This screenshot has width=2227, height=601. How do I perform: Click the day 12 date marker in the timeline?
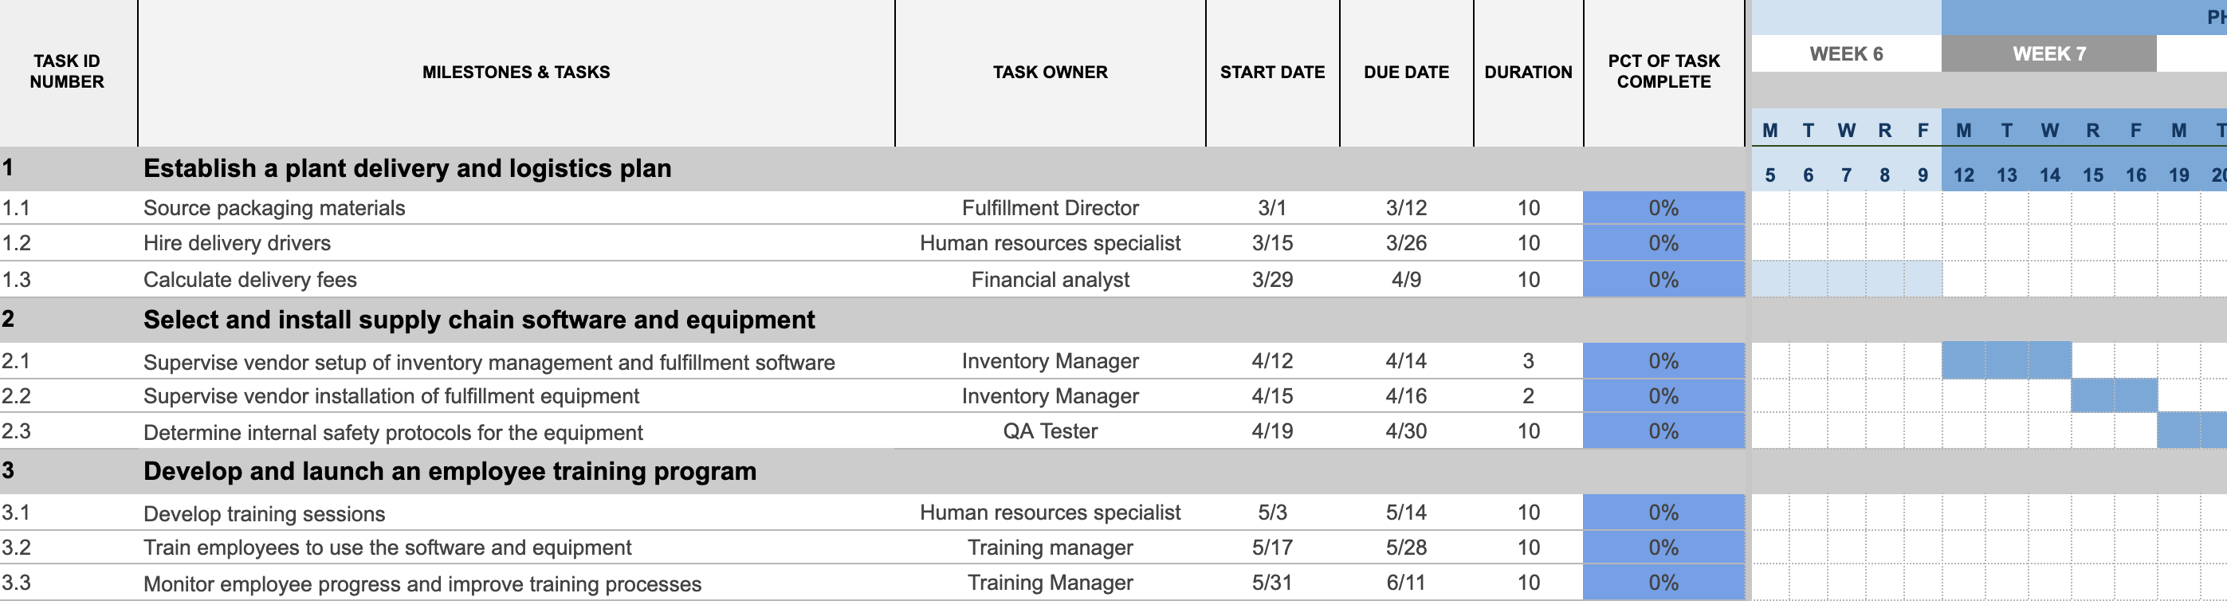[x=1963, y=175]
